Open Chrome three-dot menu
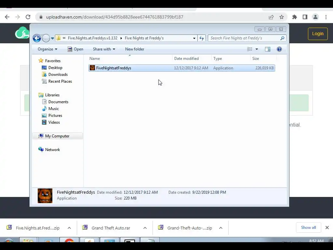Screen dimensions: 333x250 [326, 17]
